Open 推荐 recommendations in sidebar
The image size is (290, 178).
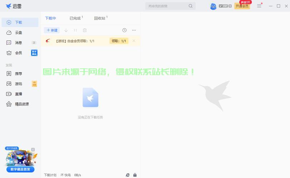click(x=20, y=74)
